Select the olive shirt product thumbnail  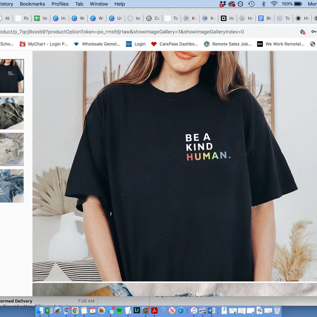12,113
